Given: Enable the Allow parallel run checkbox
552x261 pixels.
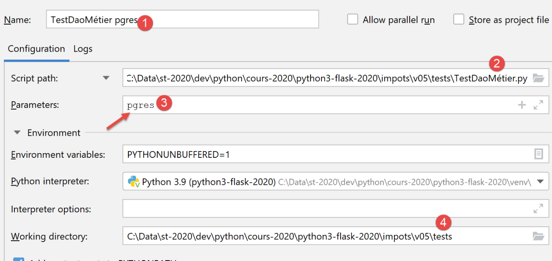Looking at the screenshot, I should 352,19.
